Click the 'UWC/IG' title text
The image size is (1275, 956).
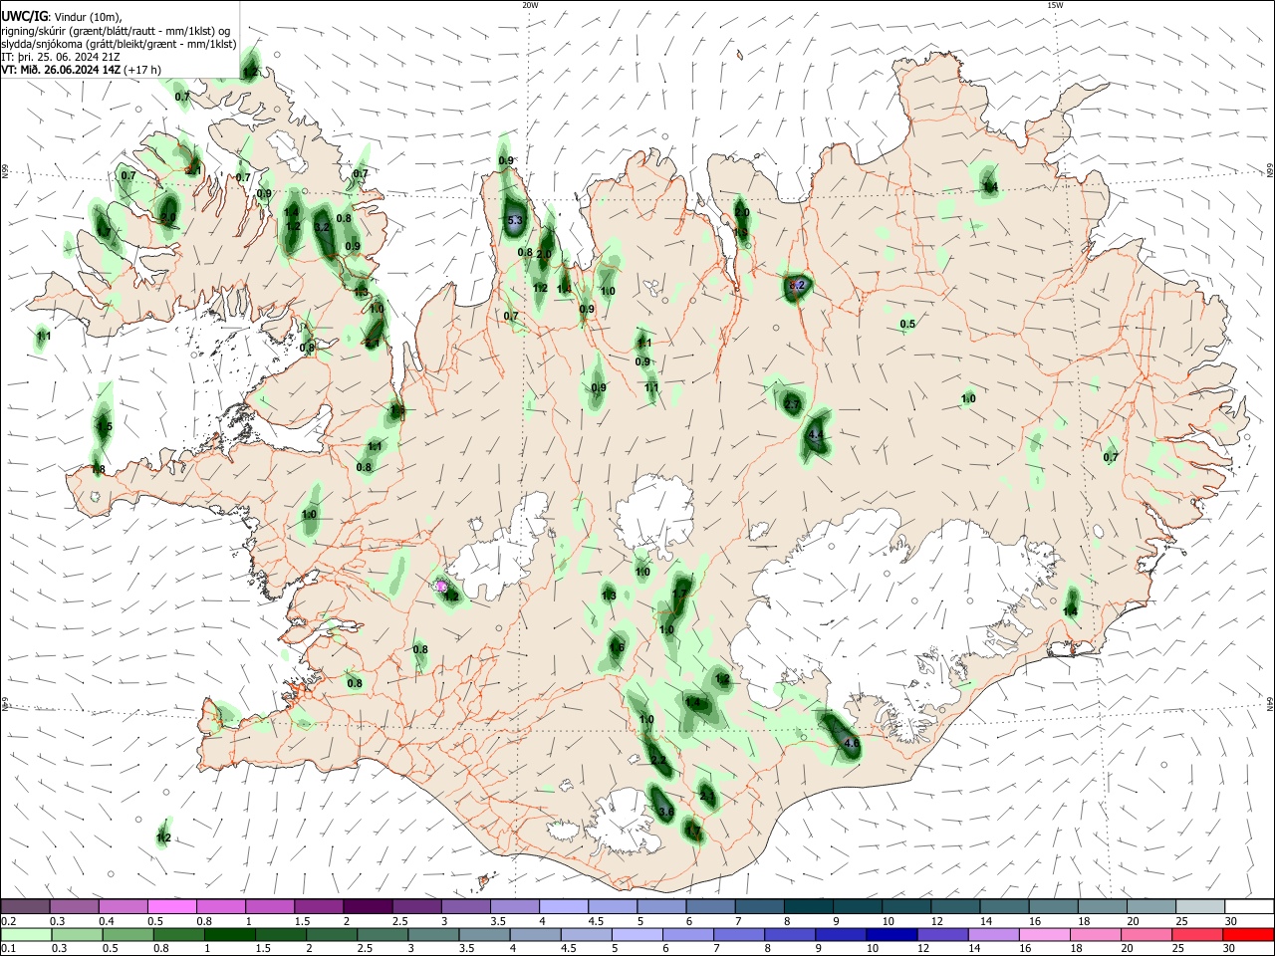click(24, 16)
